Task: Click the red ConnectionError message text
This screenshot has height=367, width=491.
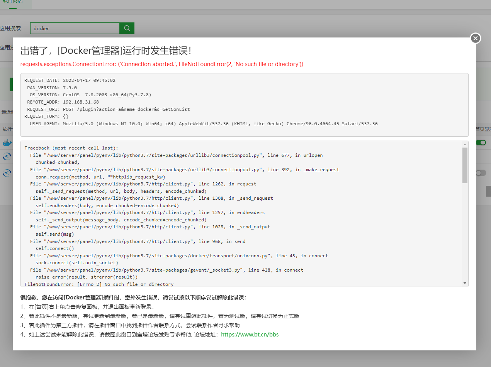Action: [x=161, y=64]
